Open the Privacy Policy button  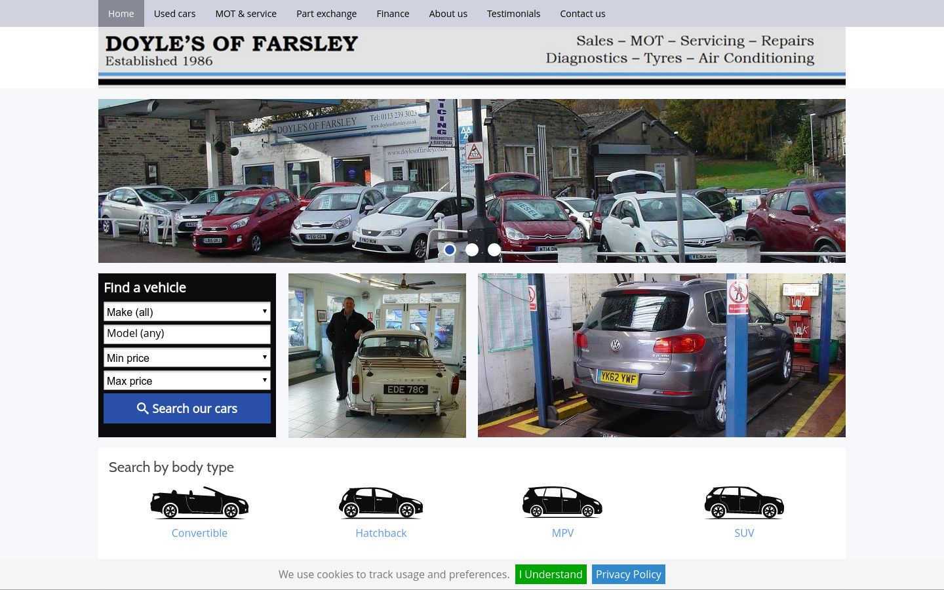pos(629,574)
